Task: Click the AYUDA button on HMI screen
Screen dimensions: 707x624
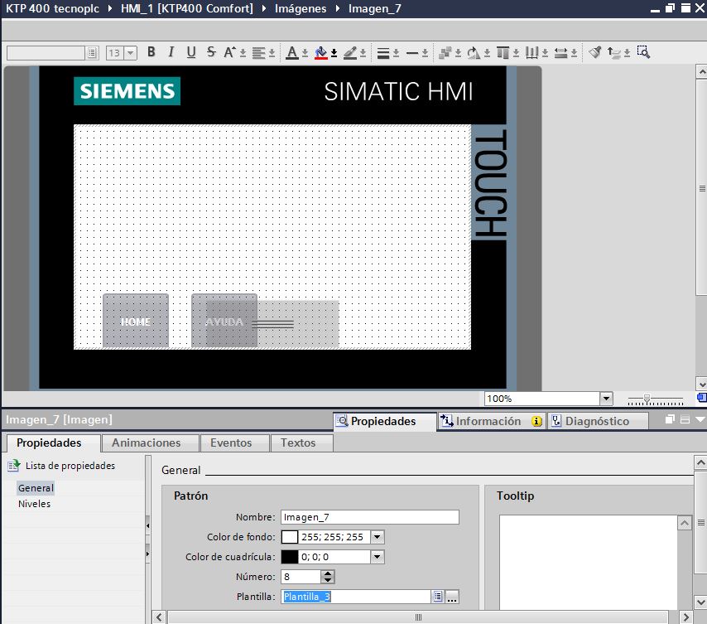Action: (x=224, y=321)
